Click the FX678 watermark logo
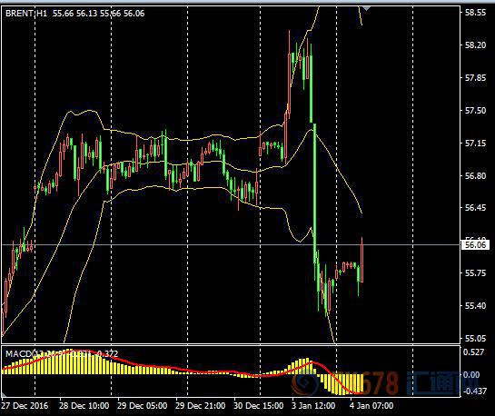The width and height of the screenshot is (495, 416). click(x=376, y=383)
